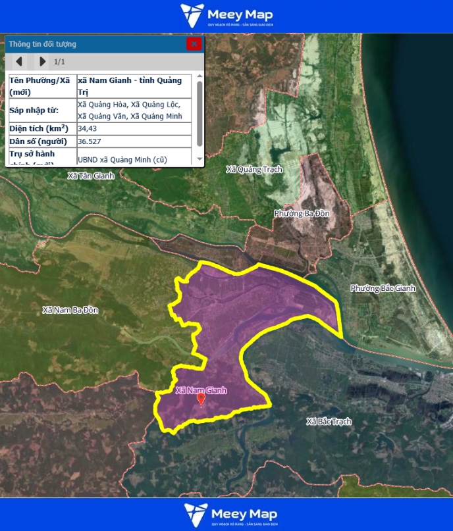Select Xã Bắc Trạch on the map

tap(329, 421)
